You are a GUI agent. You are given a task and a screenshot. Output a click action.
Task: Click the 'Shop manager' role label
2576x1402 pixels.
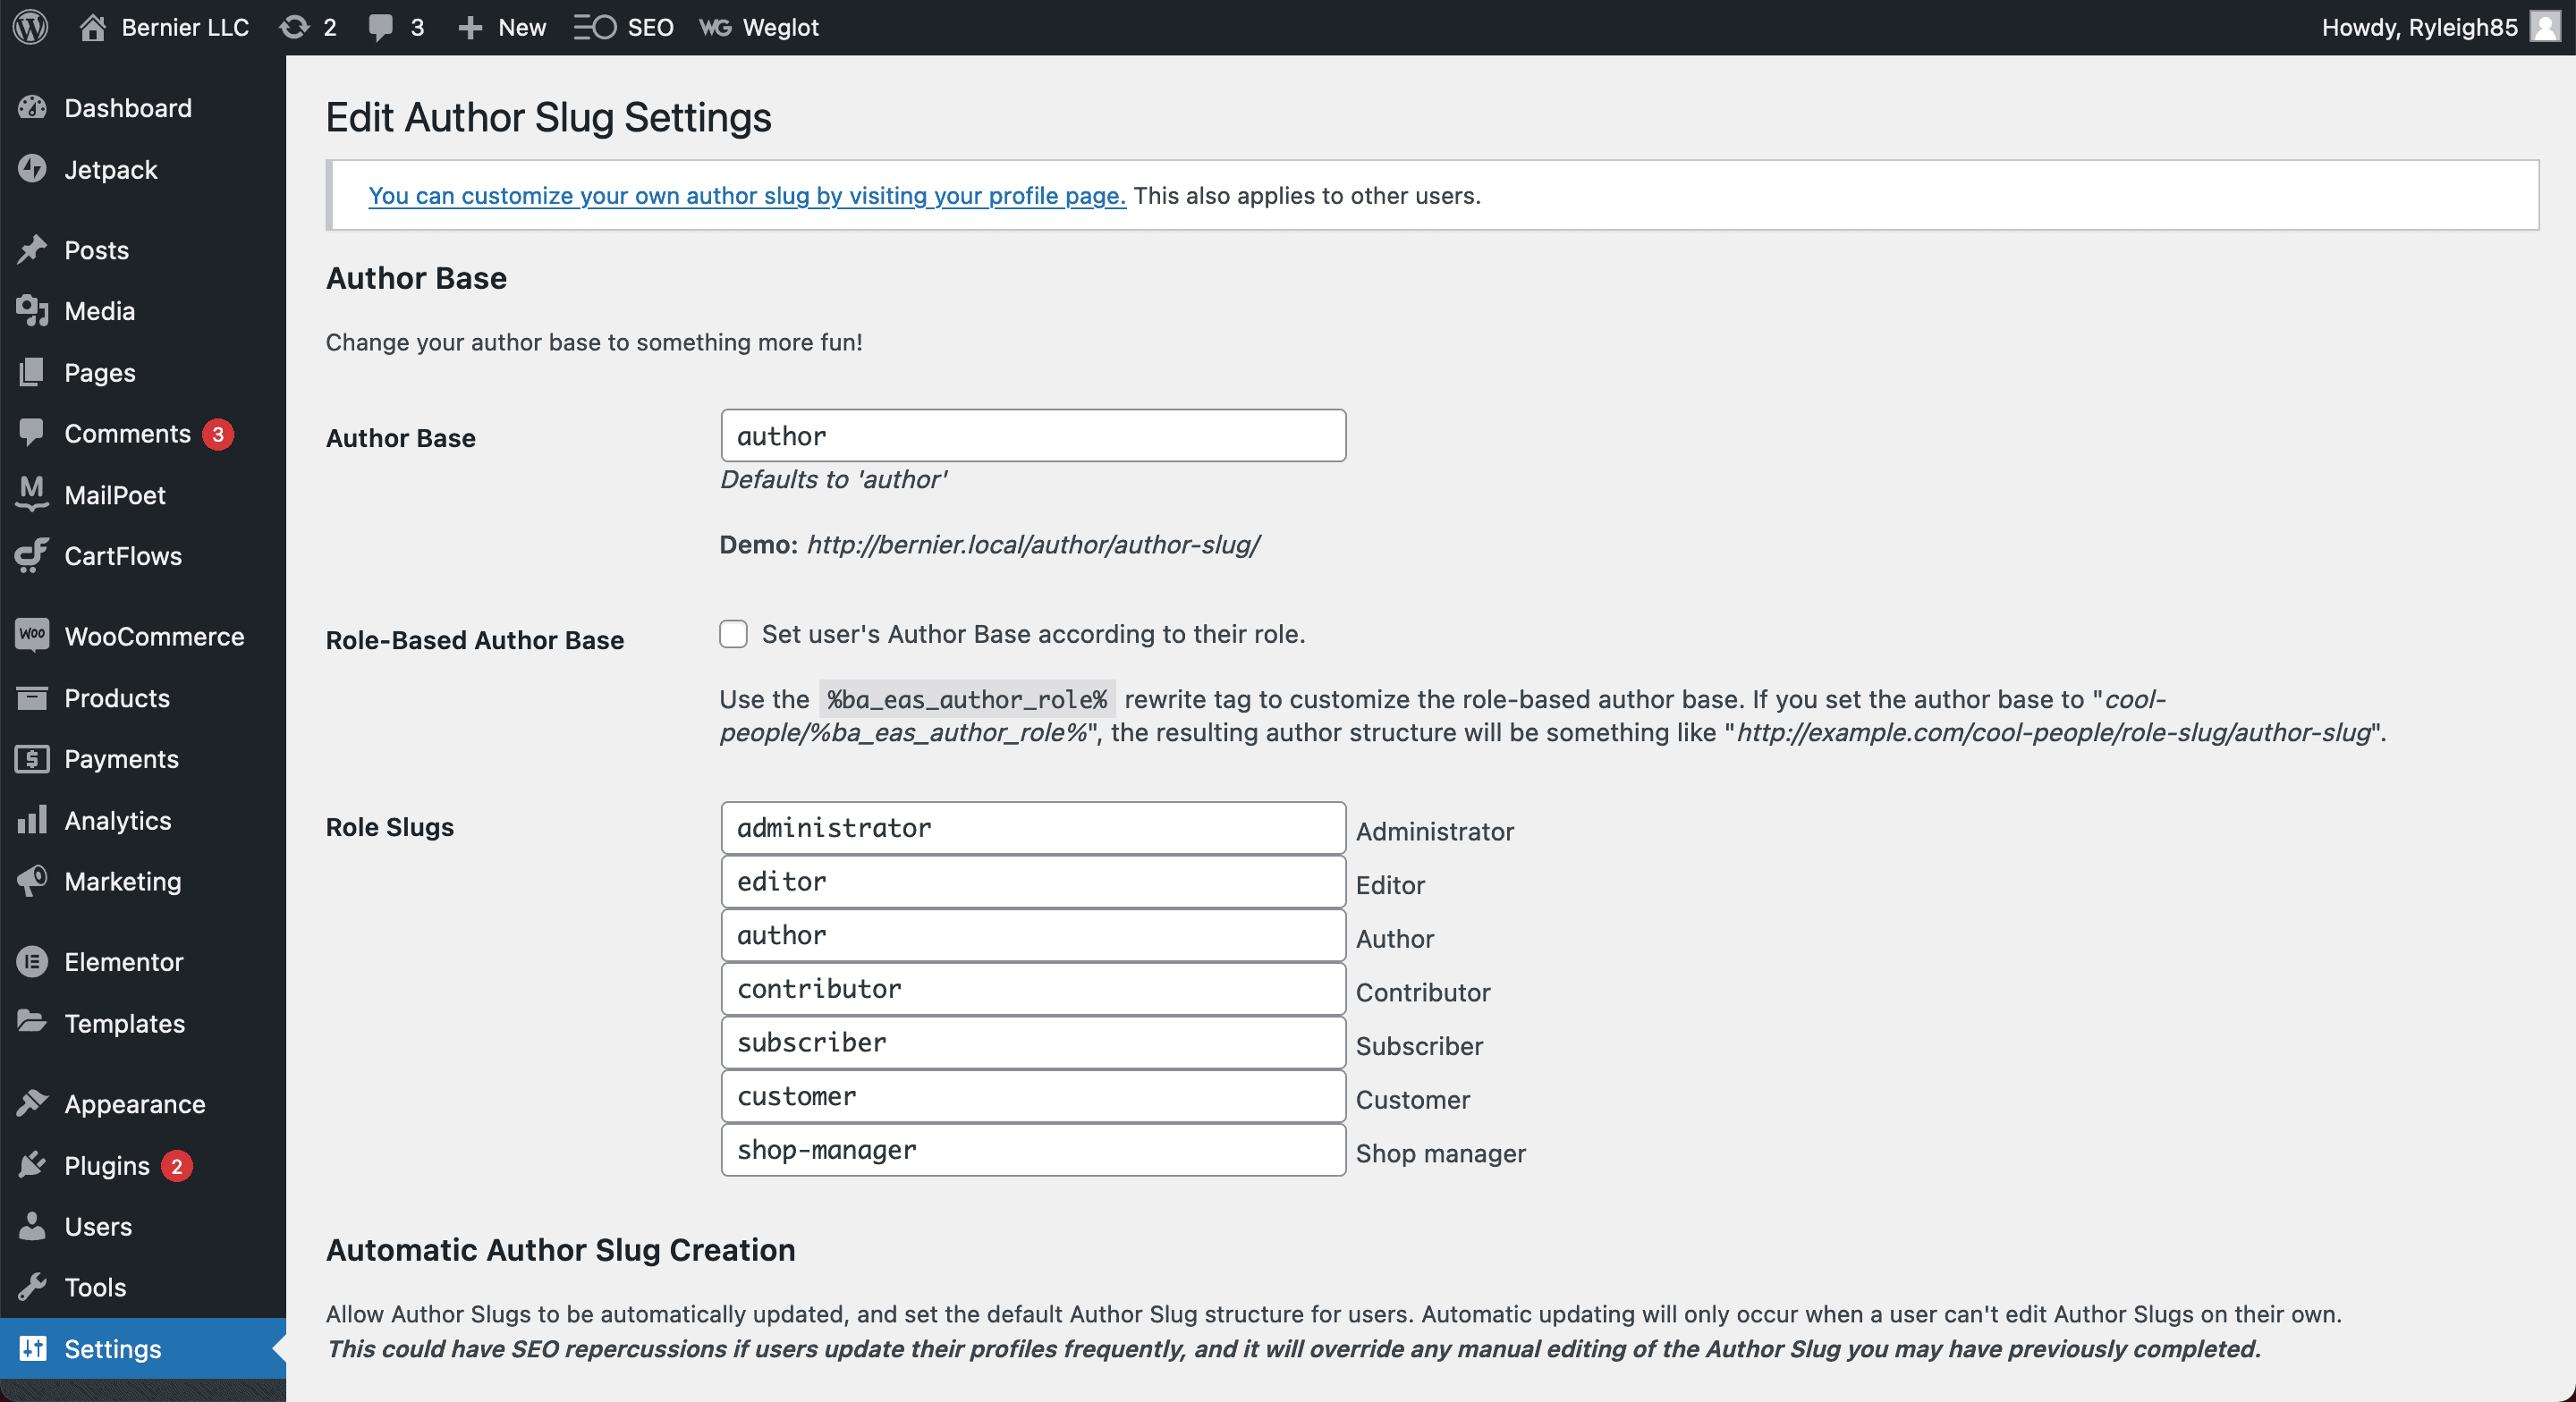tap(1440, 1153)
